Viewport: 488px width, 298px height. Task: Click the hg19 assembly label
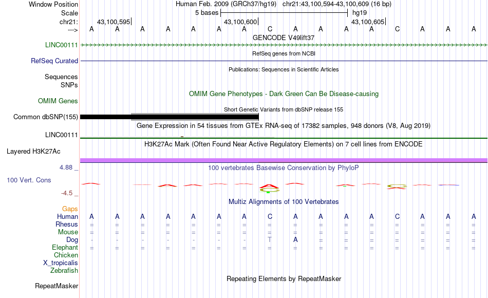[x=360, y=13]
